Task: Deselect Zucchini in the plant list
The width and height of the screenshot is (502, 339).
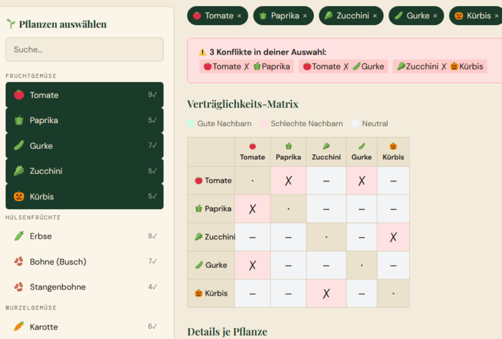Action: coord(85,171)
